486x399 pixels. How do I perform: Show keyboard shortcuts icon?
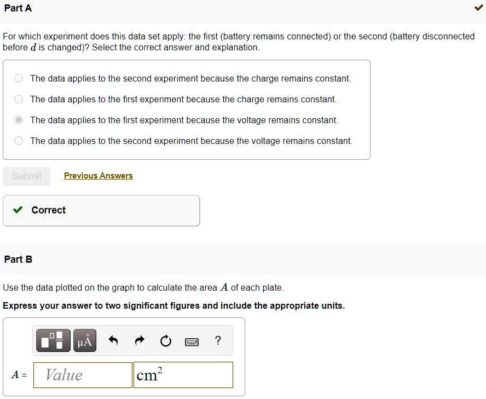(x=192, y=342)
